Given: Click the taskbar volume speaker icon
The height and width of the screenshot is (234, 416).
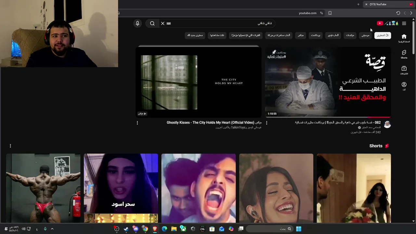Looking at the screenshot, I should 23,229.
